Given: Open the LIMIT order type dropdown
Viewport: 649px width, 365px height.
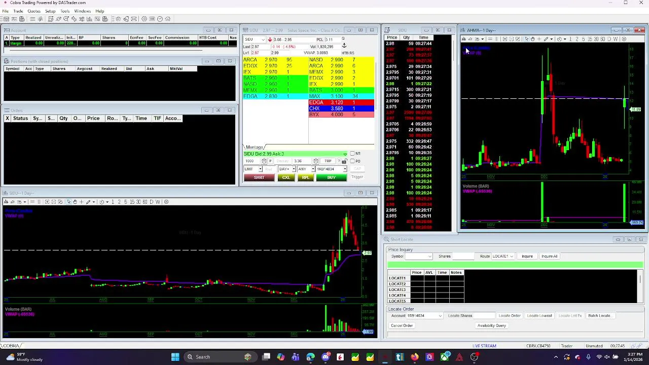Looking at the screenshot, I should (x=261, y=169).
